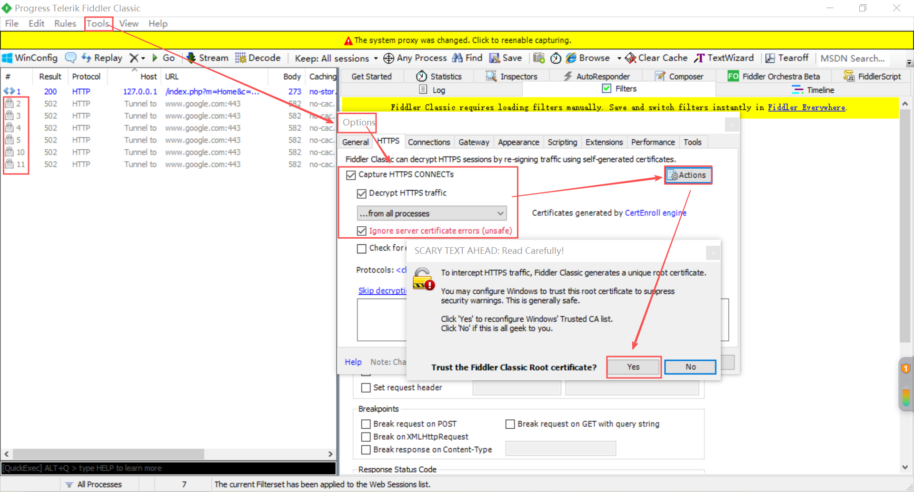Toggle Decode in the toolbar
This screenshot has width=914, height=492.
click(x=258, y=58)
